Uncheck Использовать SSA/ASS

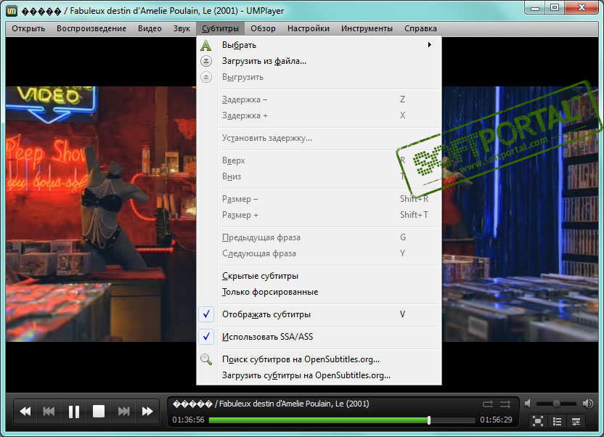tap(319, 337)
